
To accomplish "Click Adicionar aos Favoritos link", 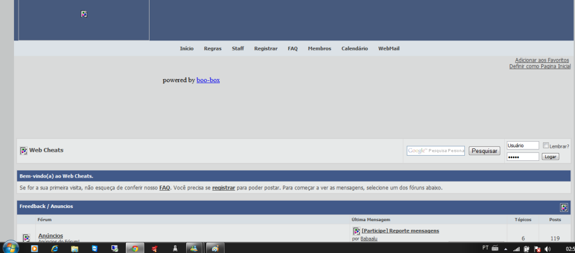I will tap(542, 60).
